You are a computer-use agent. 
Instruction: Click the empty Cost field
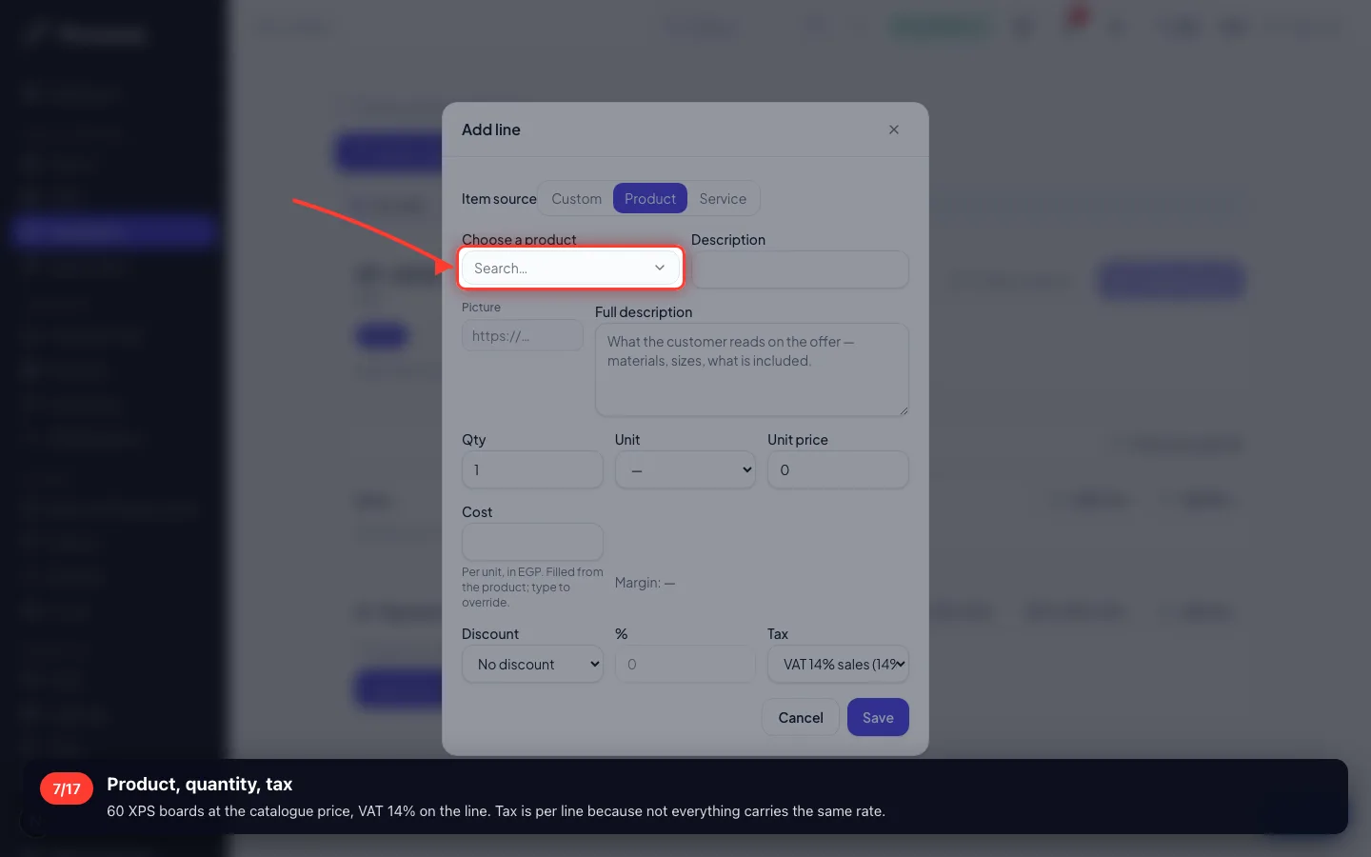[x=532, y=542]
